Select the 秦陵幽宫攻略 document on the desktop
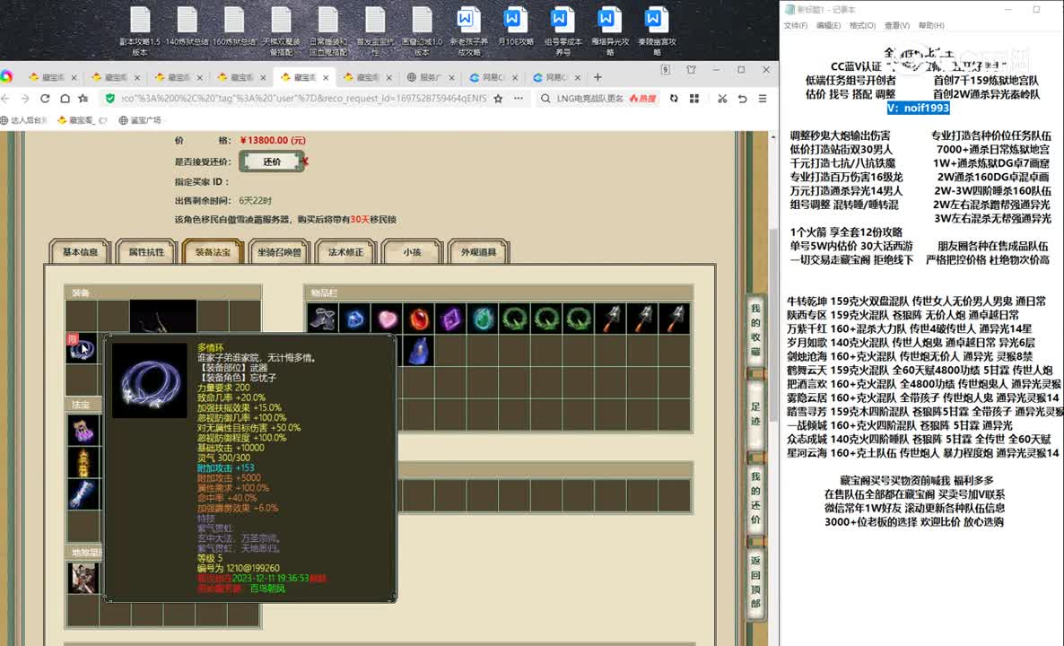This screenshot has height=646, width=1064. click(656, 30)
